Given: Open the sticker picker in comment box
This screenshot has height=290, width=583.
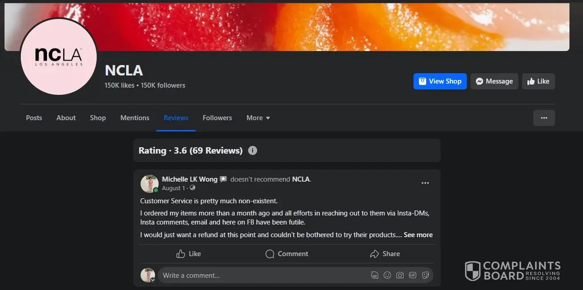Looking at the screenshot, I should tap(425, 275).
